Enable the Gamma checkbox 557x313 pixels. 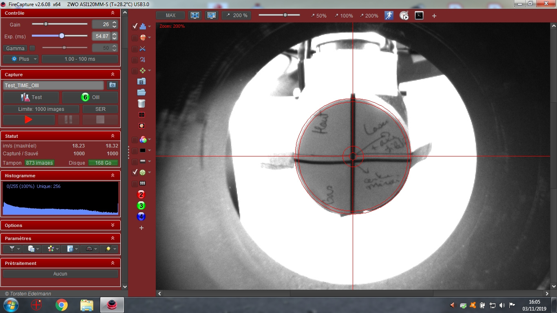click(x=33, y=48)
